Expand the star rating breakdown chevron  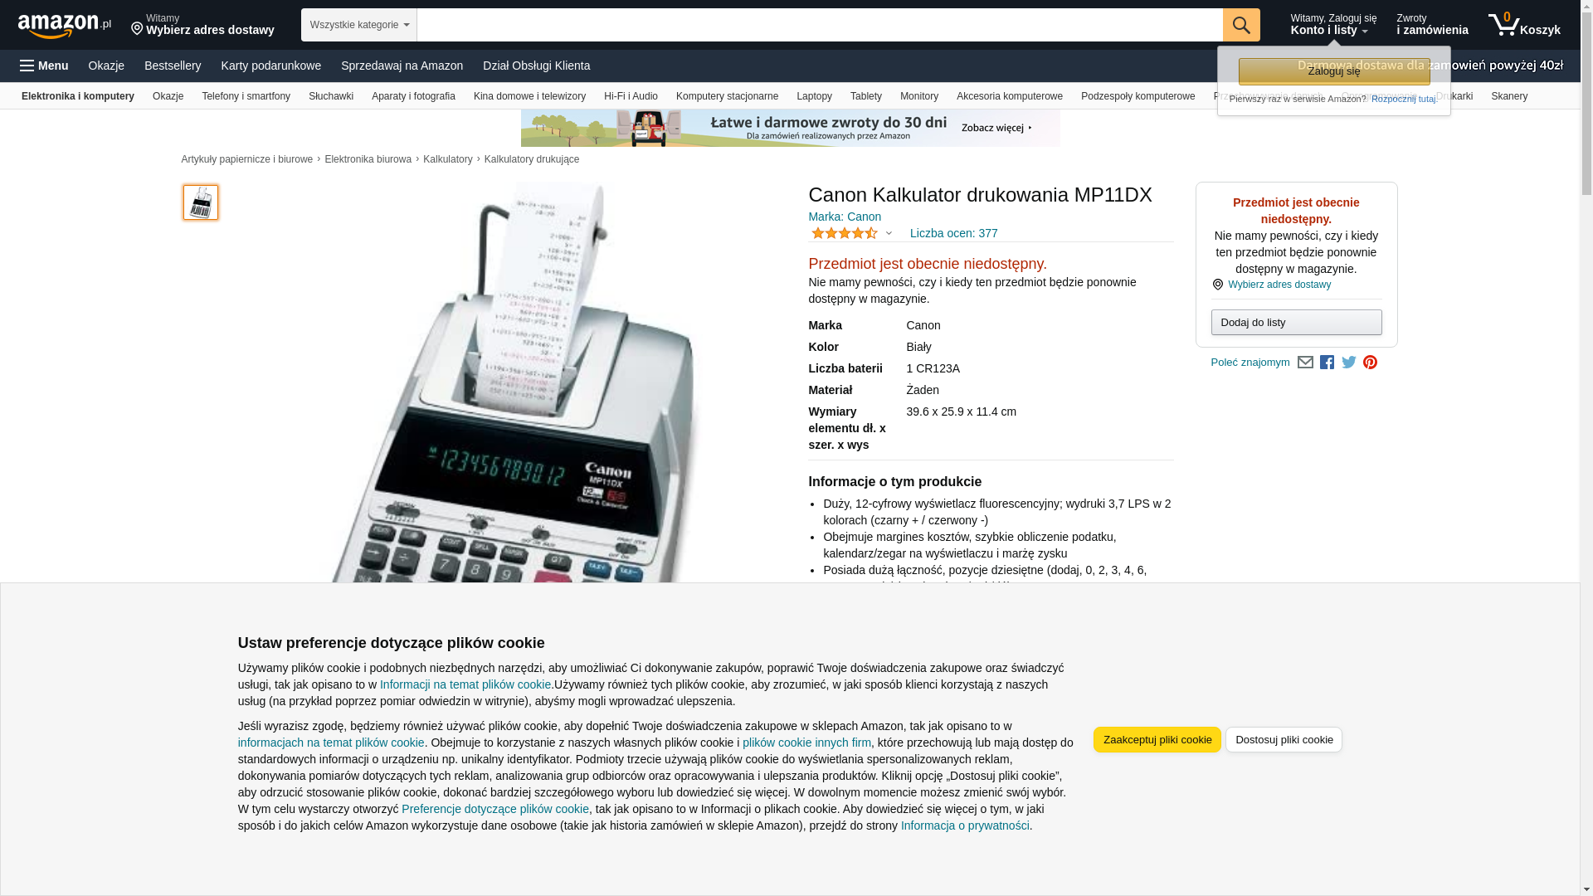(x=889, y=234)
